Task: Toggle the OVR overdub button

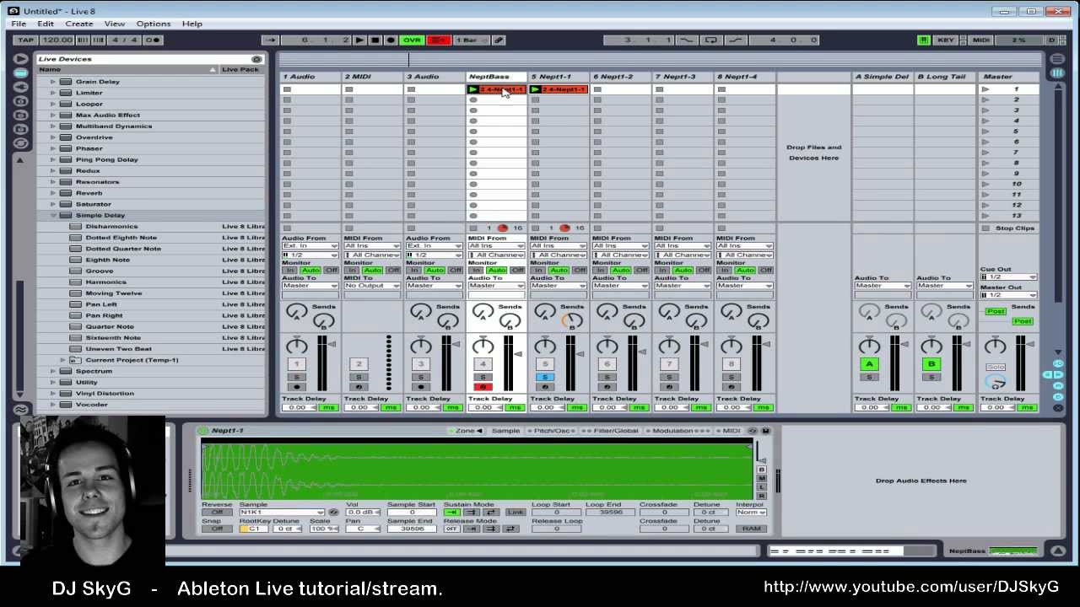Action: pos(412,40)
